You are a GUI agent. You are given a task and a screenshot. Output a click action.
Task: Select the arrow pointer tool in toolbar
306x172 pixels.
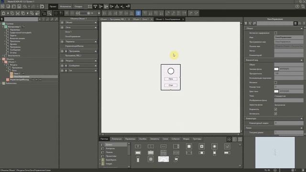tap(44, 13)
